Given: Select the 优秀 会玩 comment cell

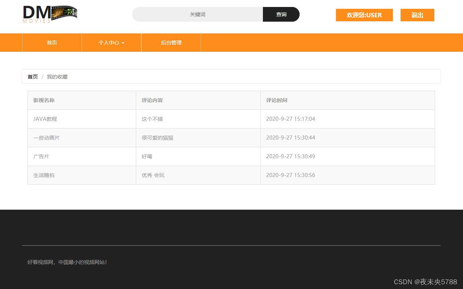Looking at the screenshot, I should pyautogui.click(x=198, y=175).
